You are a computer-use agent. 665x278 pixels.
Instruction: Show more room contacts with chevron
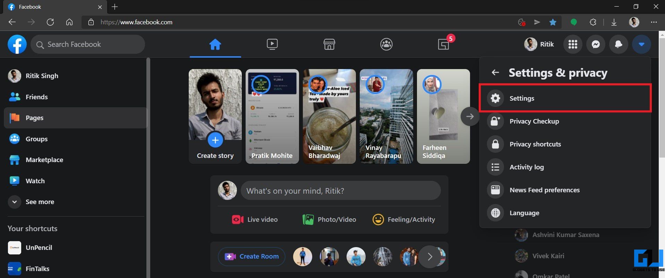tap(429, 256)
